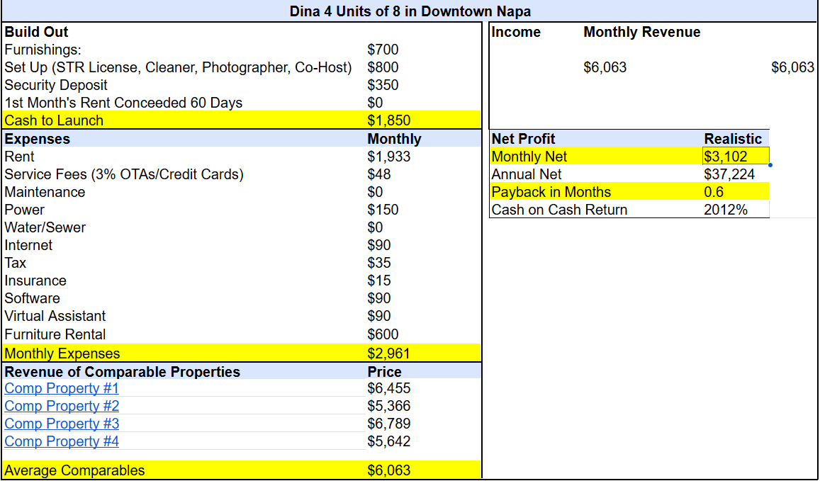
Task: Select the 'Water/Sewer' label cell
Action: [x=45, y=227]
